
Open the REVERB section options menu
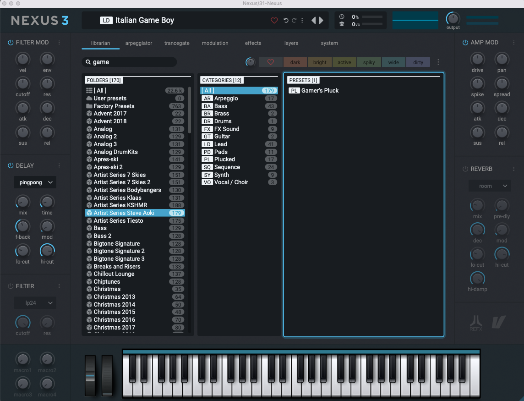click(x=514, y=169)
